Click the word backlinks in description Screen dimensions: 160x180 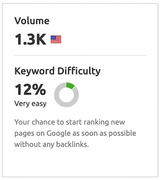tap(72, 144)
